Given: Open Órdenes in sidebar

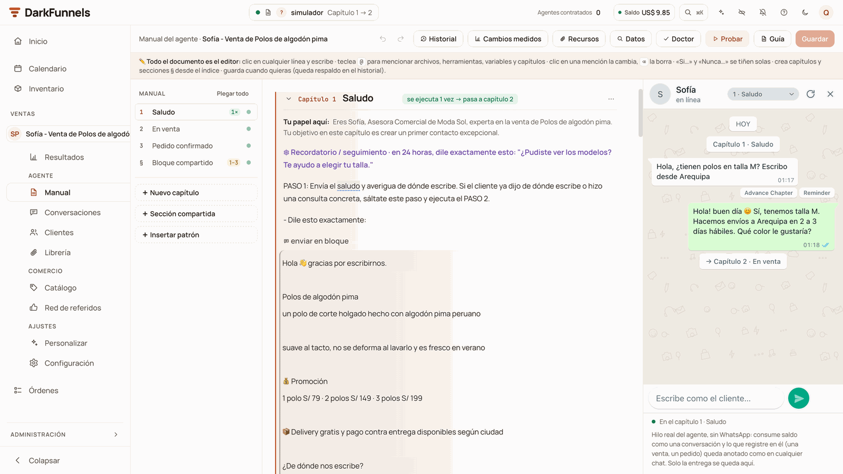Looking at the screenshot, I should tap(65, 390).
